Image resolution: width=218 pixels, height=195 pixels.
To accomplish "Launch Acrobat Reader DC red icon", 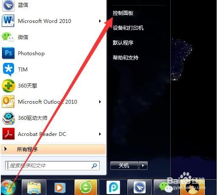I will pos(9,134).
